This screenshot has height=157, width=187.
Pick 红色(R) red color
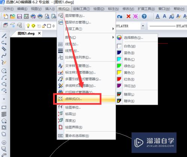pos(137,79)
